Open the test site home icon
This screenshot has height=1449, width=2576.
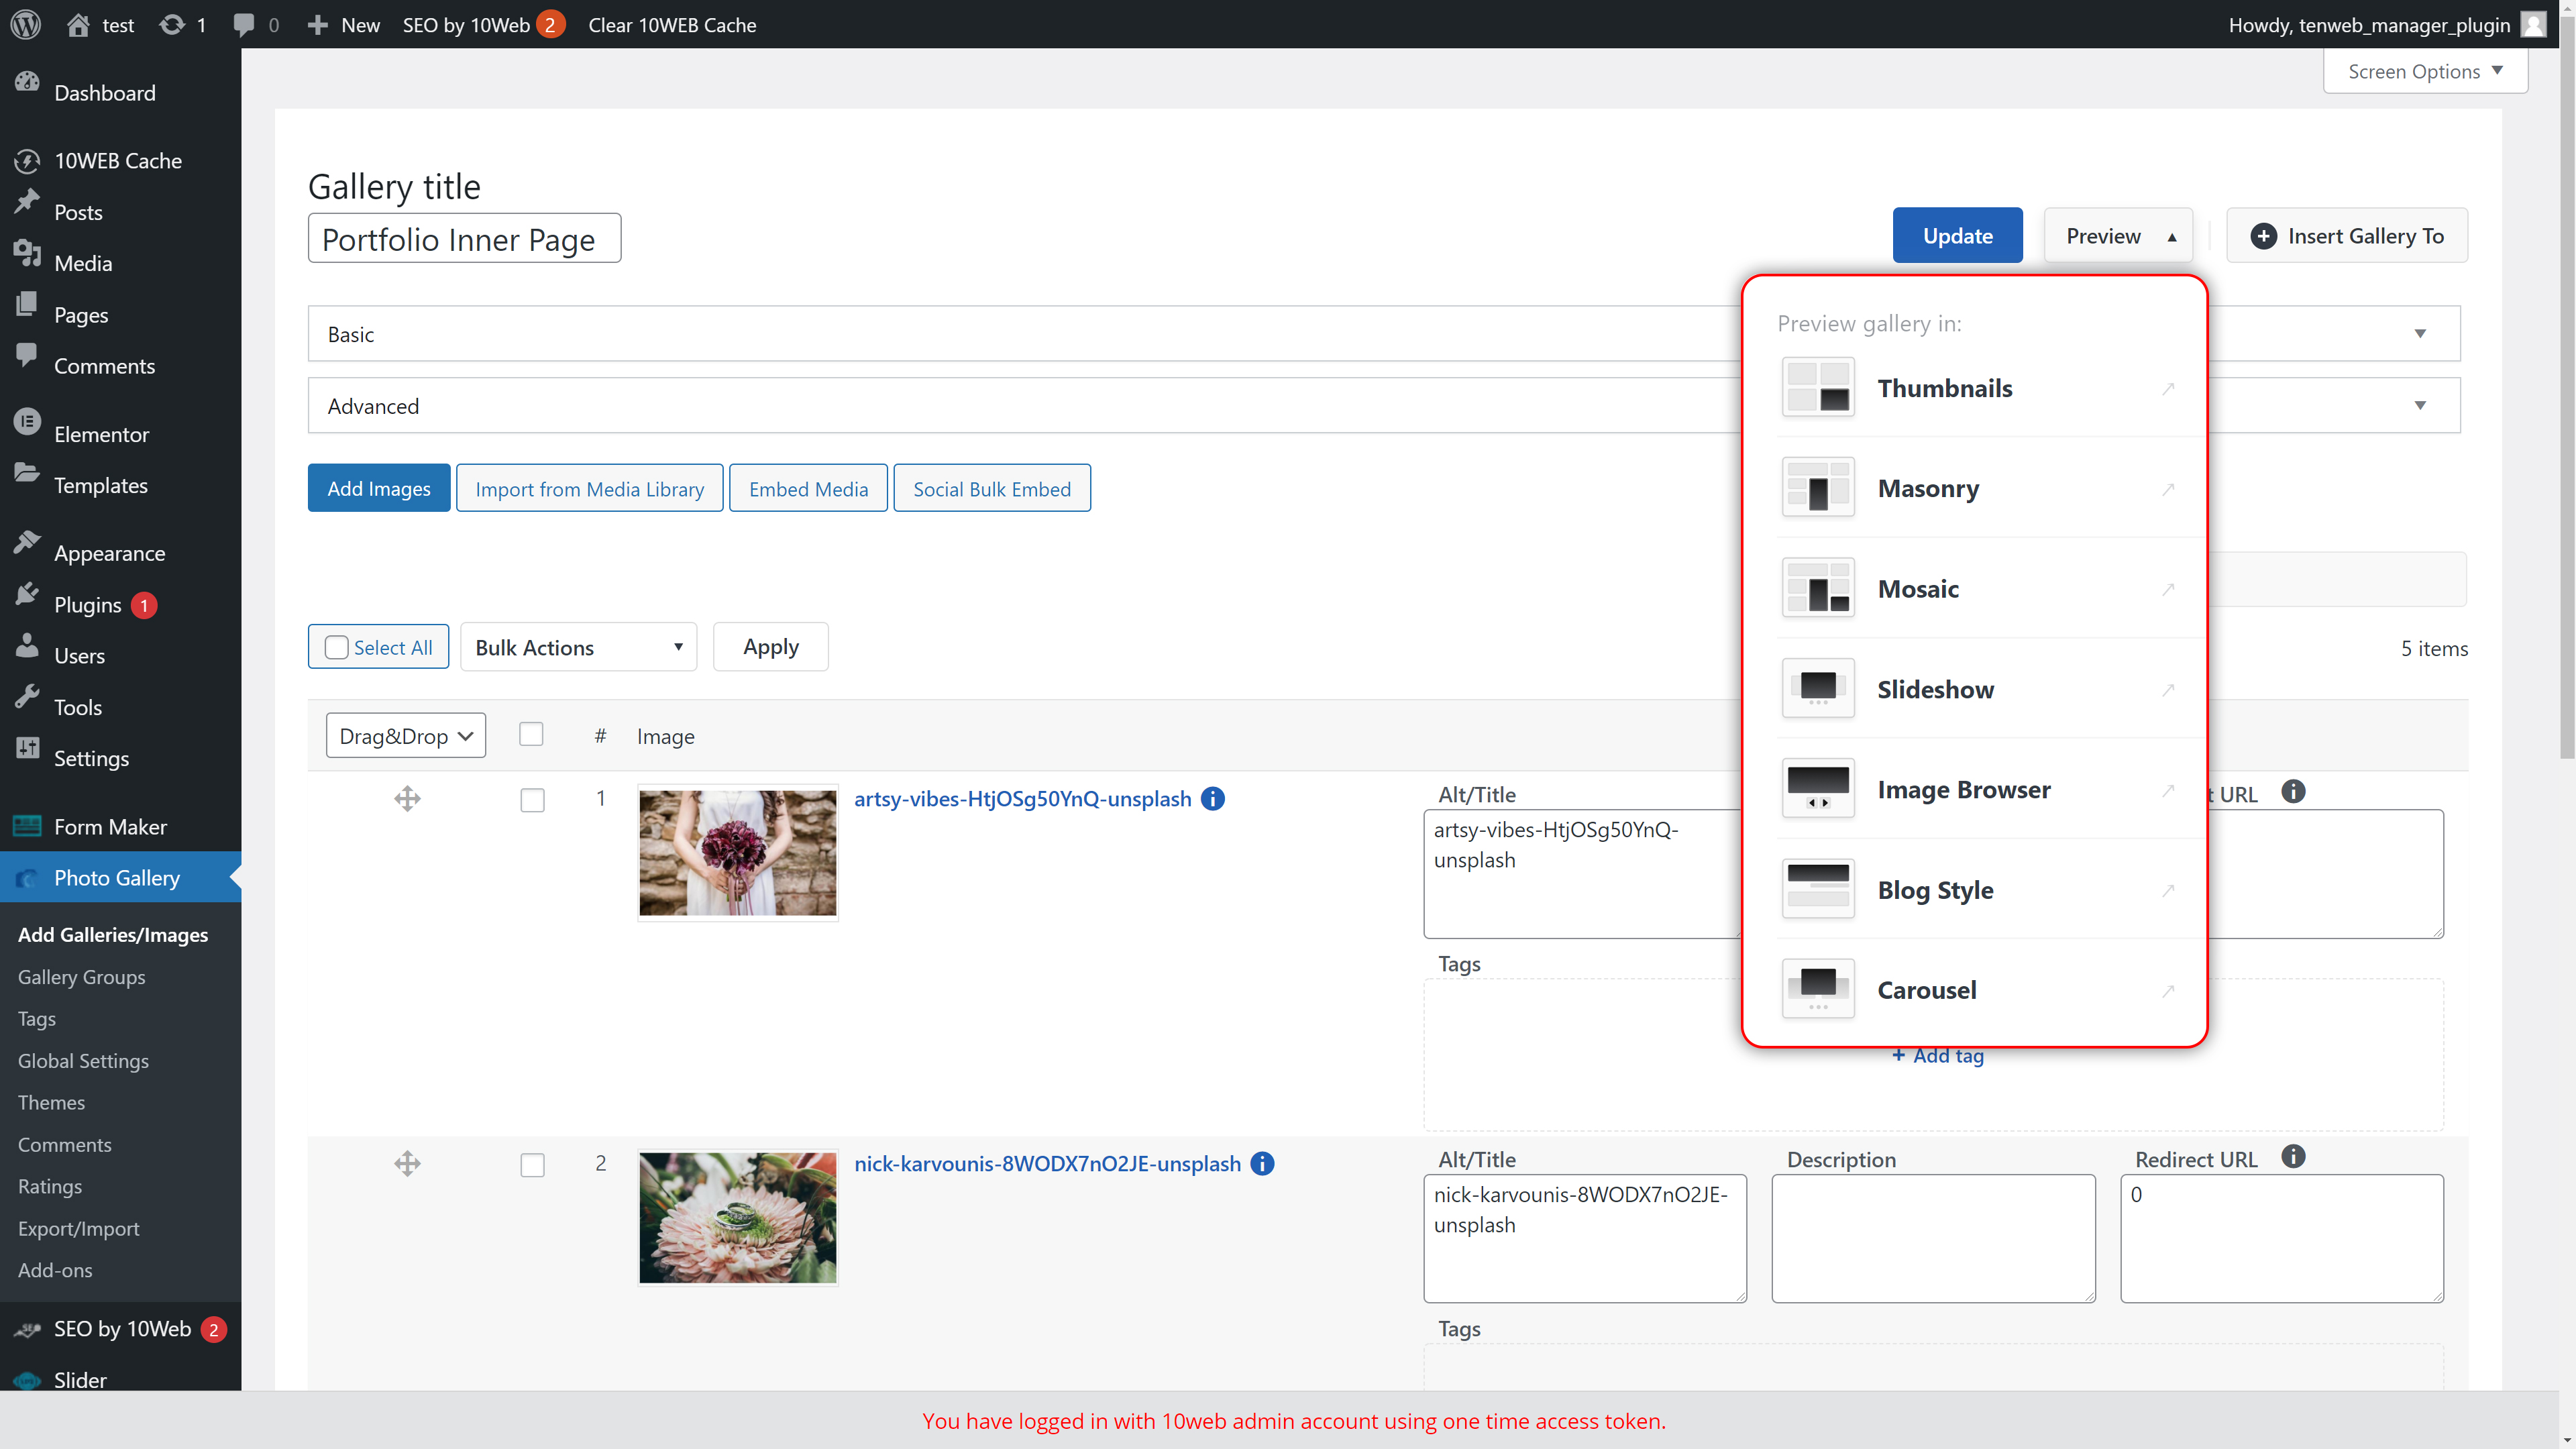(x=78, y=24)
